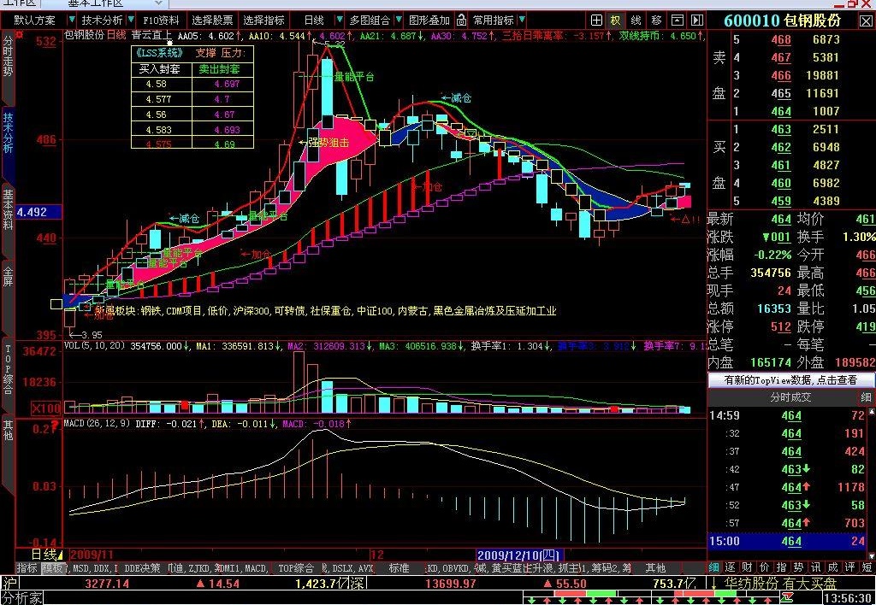Select the 指 tab in the right panel bottom row

click(782, 567)
